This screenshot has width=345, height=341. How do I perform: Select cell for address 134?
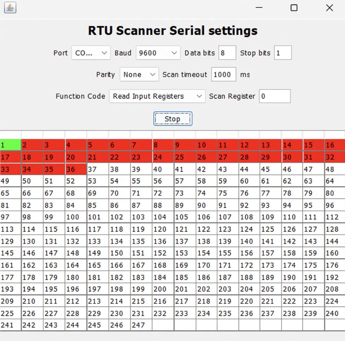(x=120, y=241)
